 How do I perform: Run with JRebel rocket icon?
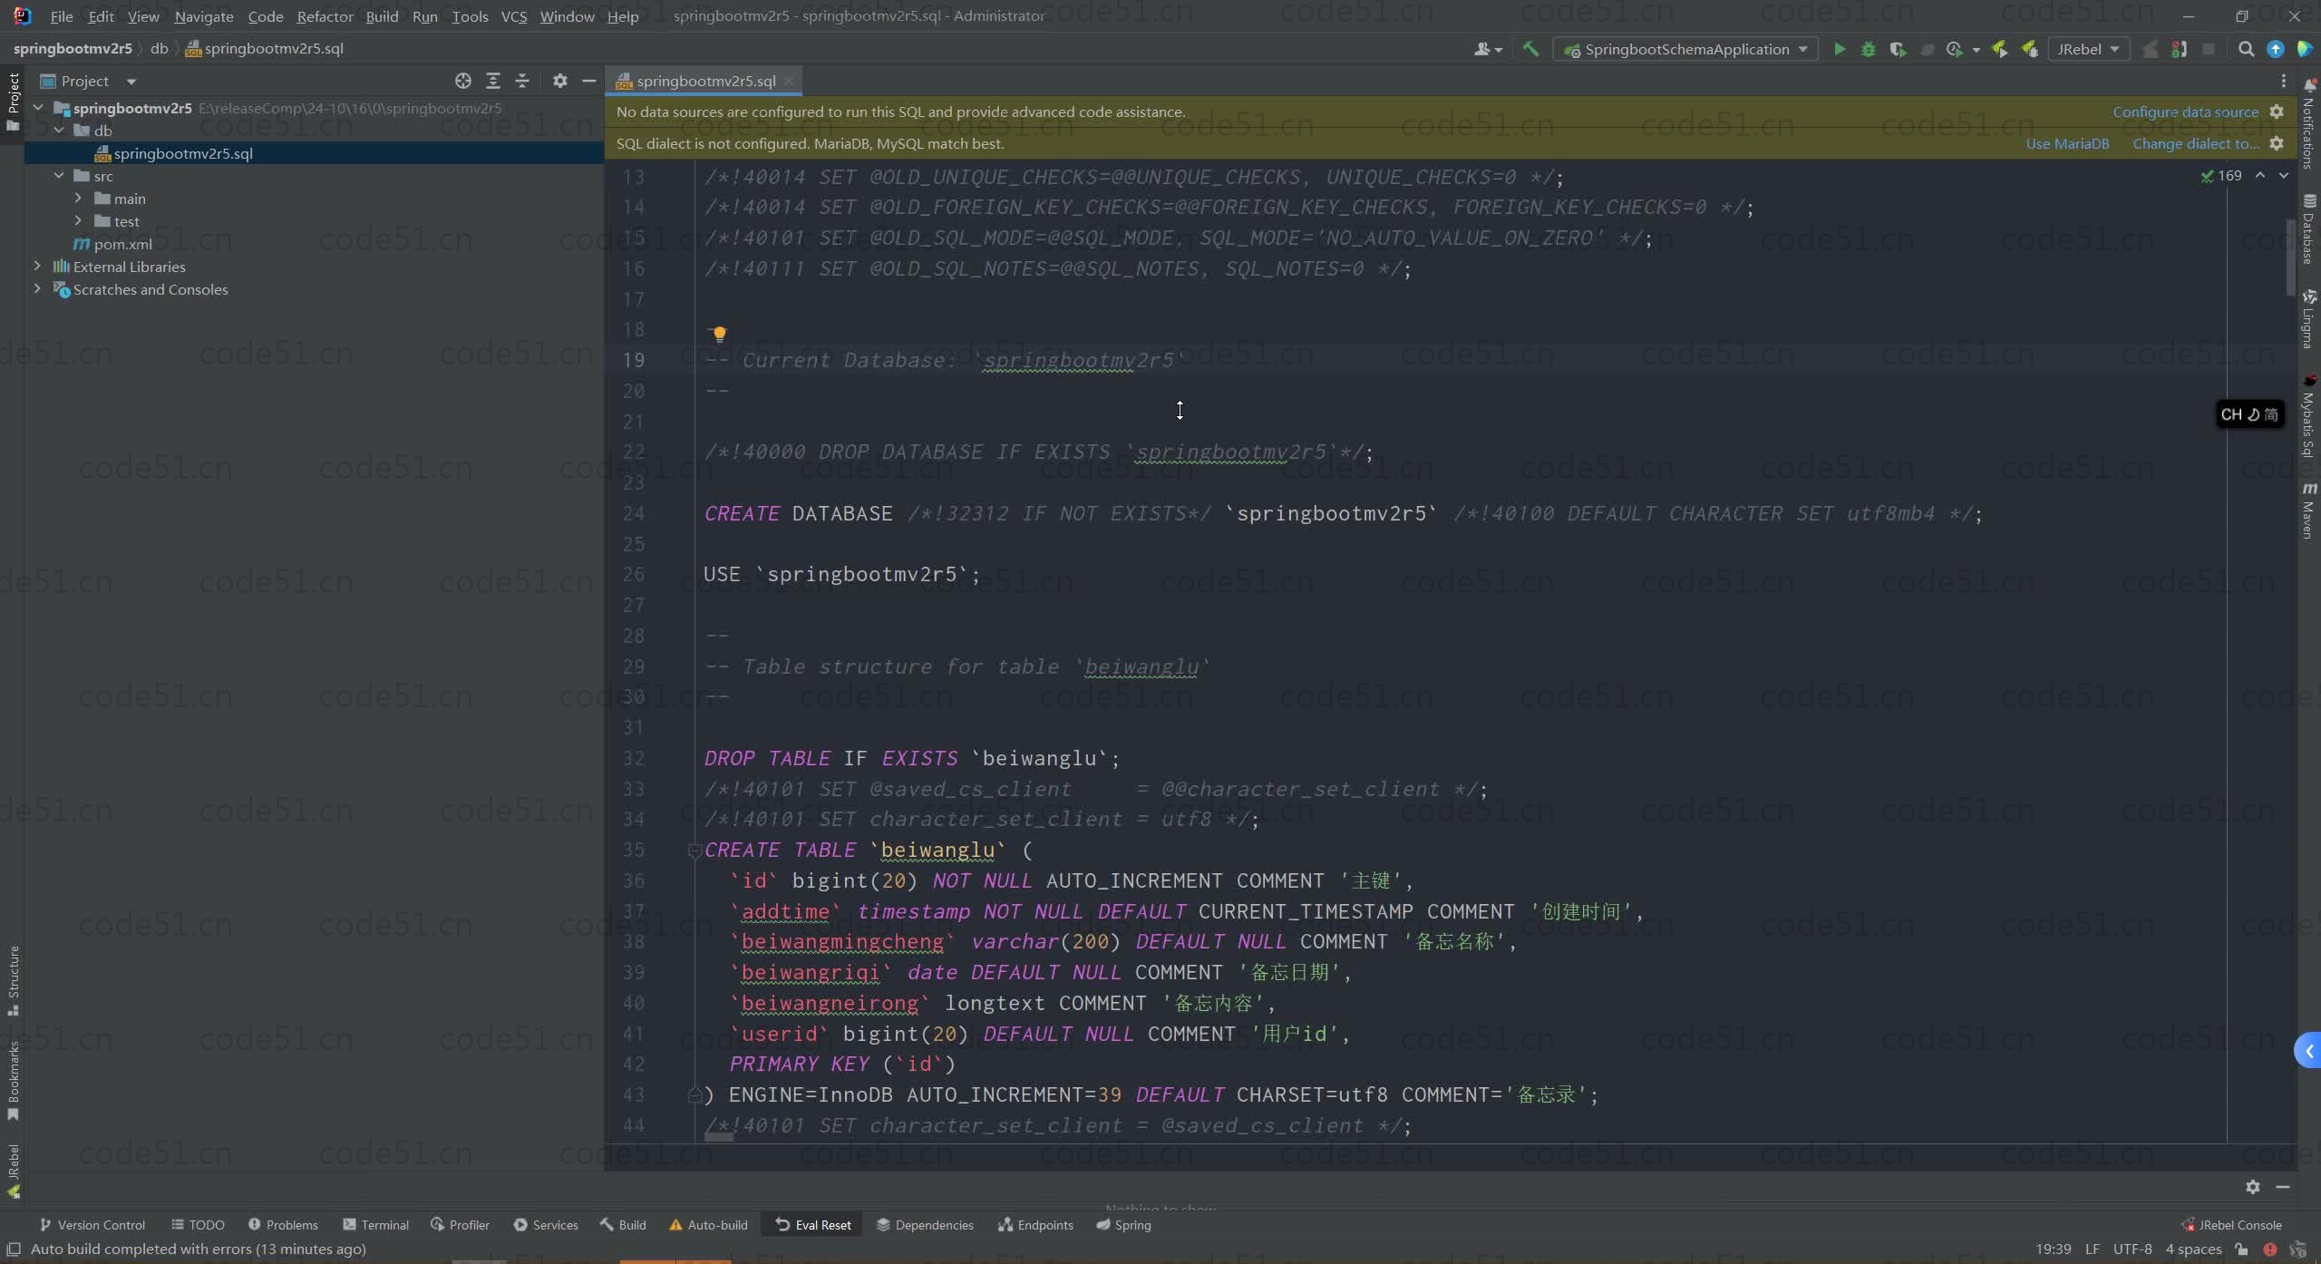[1999, 49]
